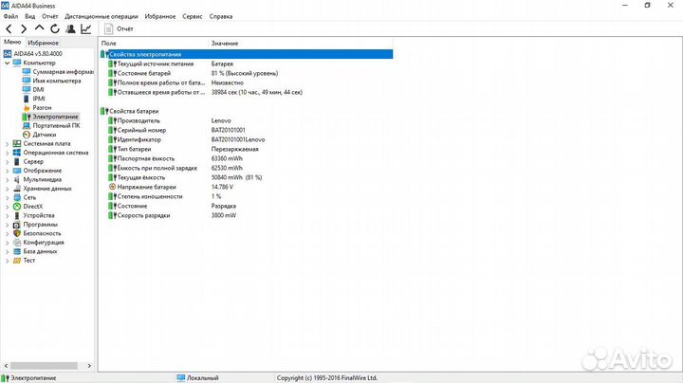Collapse the Компьютер tree node

[7, 63]
